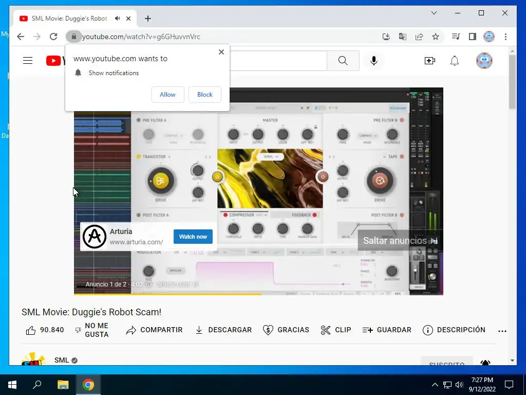Click the page vertical scrollbar thumb
The image size is (526, 395).
[512, 82]
